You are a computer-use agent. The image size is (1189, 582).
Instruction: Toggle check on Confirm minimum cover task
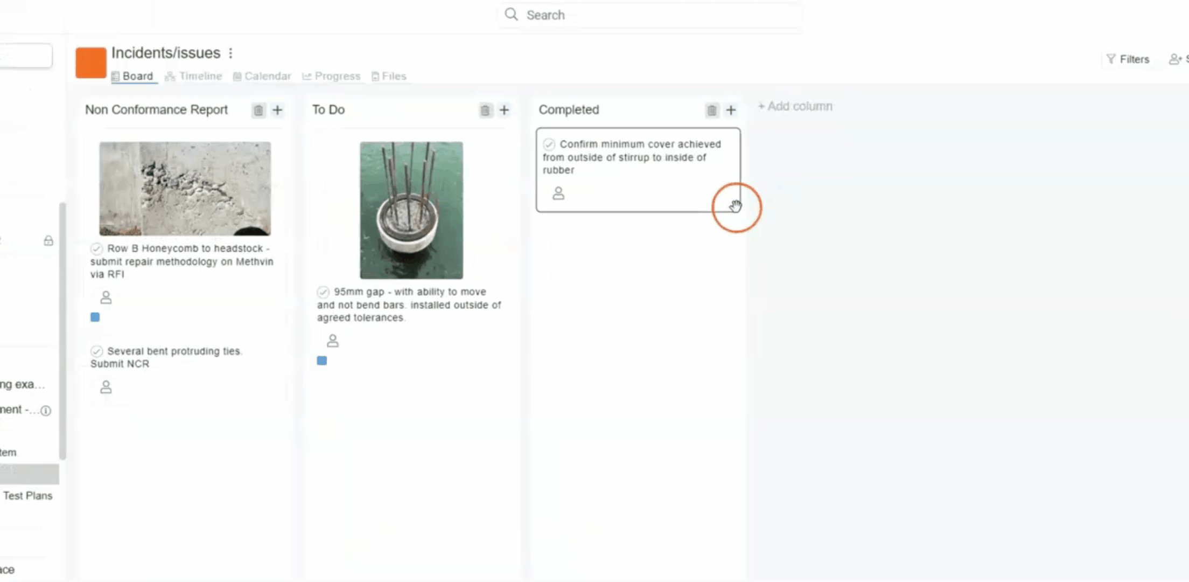tap(549, 144)
